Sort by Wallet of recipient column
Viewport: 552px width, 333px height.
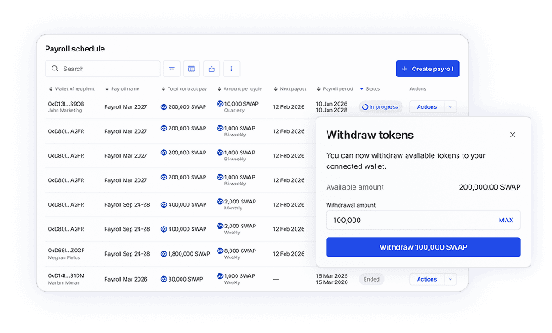click(71, 89)
